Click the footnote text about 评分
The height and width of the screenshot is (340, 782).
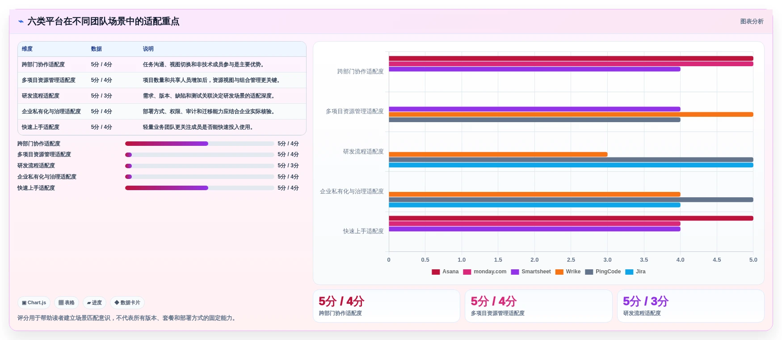(127, 318)
